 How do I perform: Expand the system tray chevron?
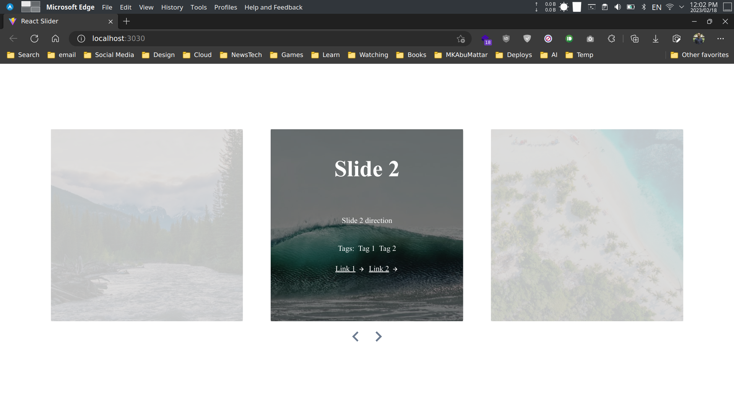pyautogui.click(x=682, y=7)
